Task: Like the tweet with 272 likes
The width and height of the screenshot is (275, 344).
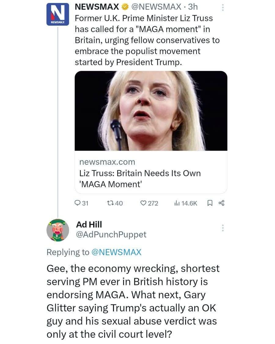Action: (143, 203)
